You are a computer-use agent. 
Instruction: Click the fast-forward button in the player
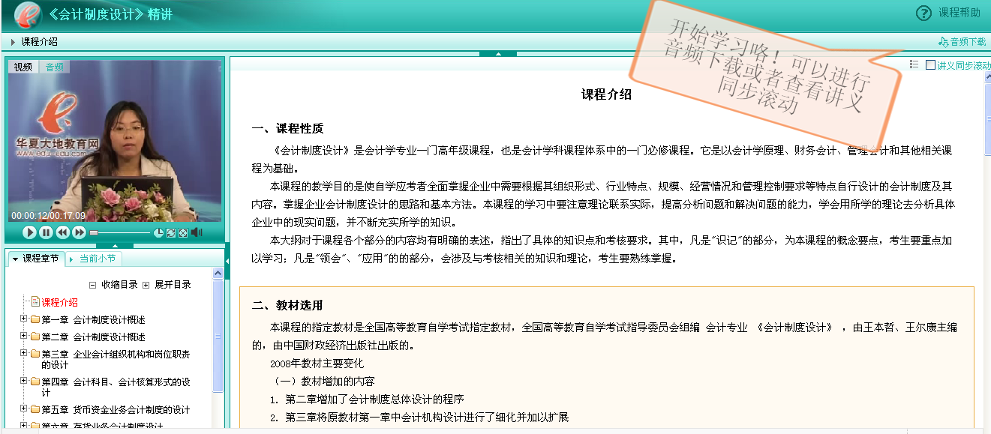pos(79,232)
